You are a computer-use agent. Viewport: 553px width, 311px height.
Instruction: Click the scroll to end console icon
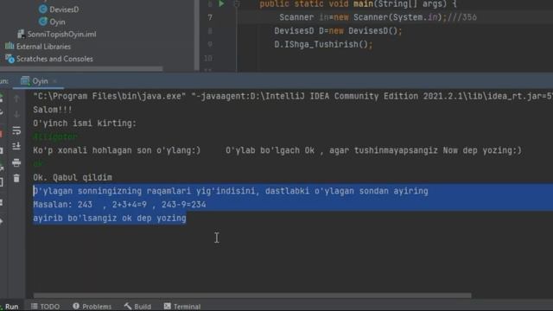coord(16,146)
